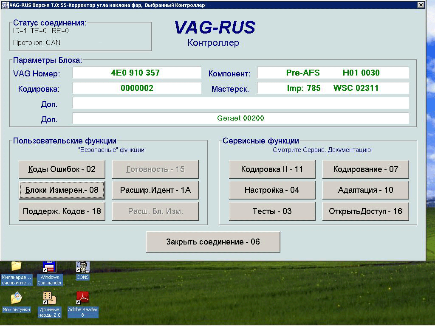Open Блоки Измерен. - 08 function
The height and width of the screenshot is (326, 435).
[x=62, y=190]
